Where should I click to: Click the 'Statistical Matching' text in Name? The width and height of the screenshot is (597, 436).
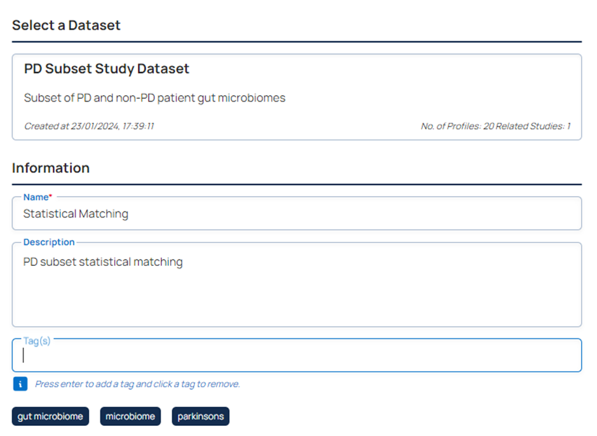click(76, 214)
